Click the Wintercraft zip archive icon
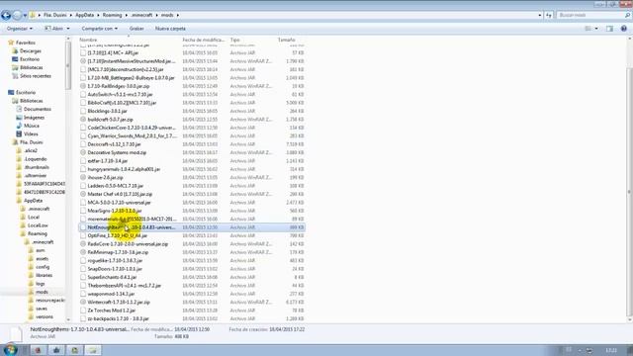Viewport: 633px width, 356px height. [83, 302]
